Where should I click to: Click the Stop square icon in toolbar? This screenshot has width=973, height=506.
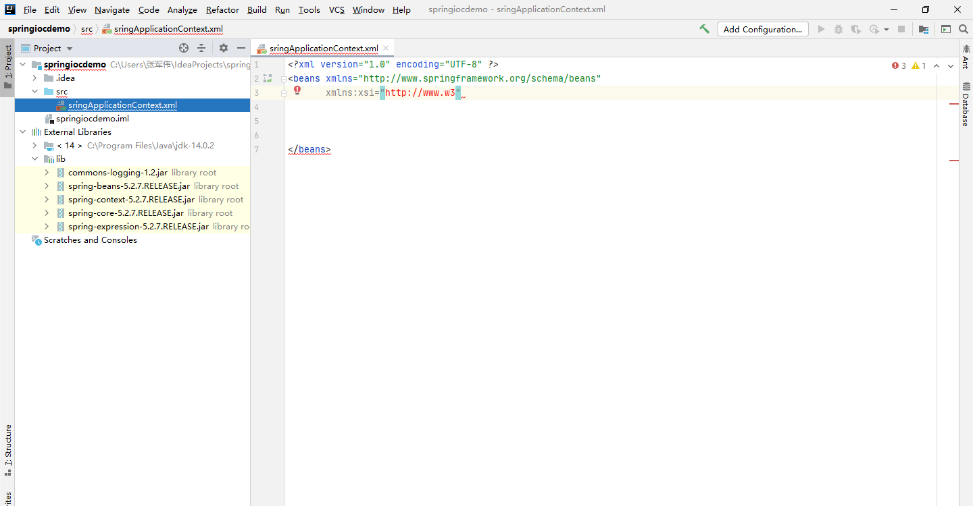click(x=901, y=29)
